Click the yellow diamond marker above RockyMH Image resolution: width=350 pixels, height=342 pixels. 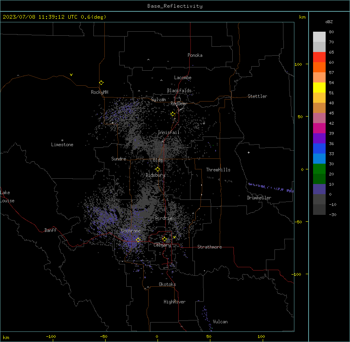coord(102,83)
